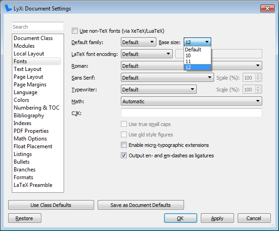The image size is (279, 231).
Task: Open the Typewriter font dropdown
Action: 159,89
